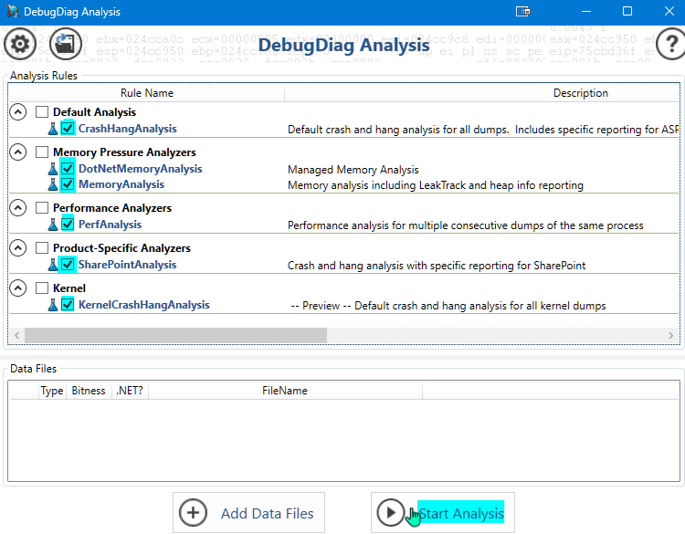Uncheck the KernelCrashHangAnalysis checkbox
The image size is (685, 534).
68,305
